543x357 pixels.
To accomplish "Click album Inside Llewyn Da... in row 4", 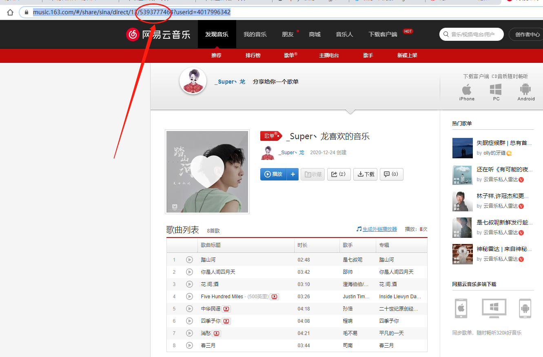I will coord(400,296).
